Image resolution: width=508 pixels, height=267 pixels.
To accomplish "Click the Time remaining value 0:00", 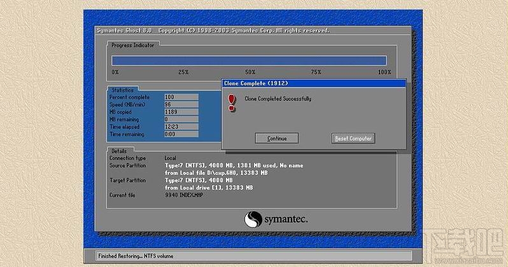I will [x=181, y=134].
